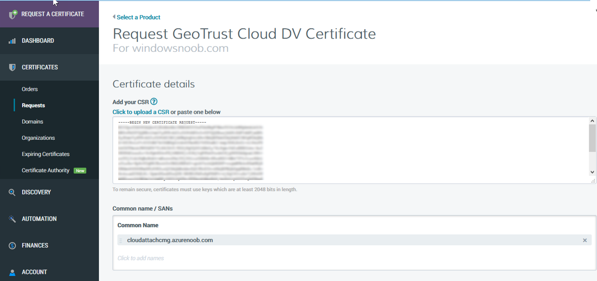Screen dimensions: 597x281
Task: Click the Automation wand icon
Action: point(13,219)
